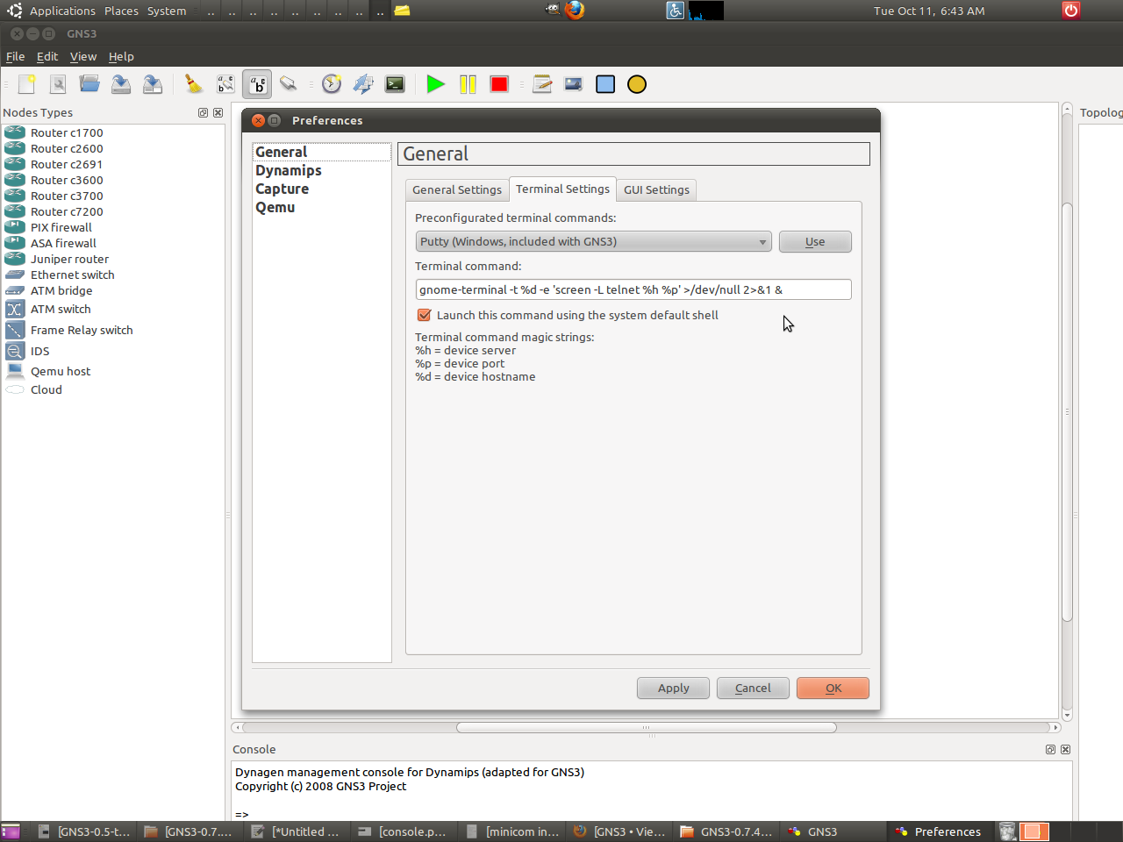Undock the Nodes Types panel
1123x842 pixels.
(203, 112)
